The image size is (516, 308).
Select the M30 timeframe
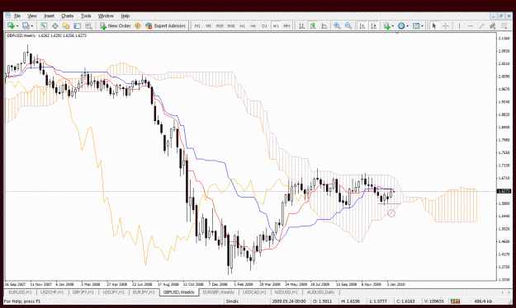pyautogui.click(x=230, y=26)
